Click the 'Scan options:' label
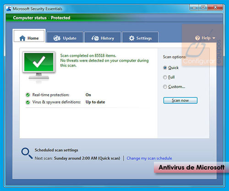The width and height of the screenshot is (229, 191). [174, 57]
